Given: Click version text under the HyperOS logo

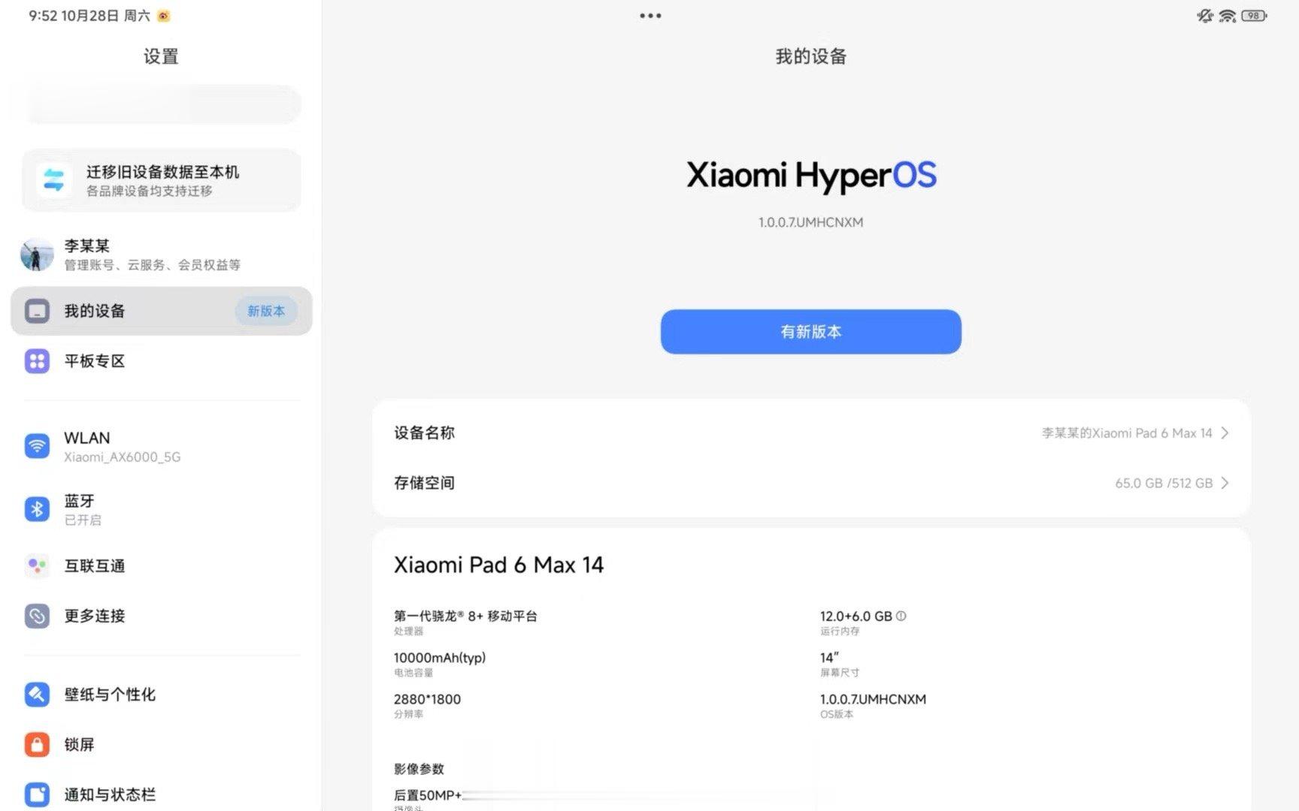Looking at the screenshot, I should [x=810, y=222].
